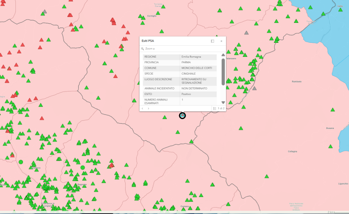The image size is (349, 214).
Task: Click the gray triangle marker near top-left
Action: [x=45, y=12]
